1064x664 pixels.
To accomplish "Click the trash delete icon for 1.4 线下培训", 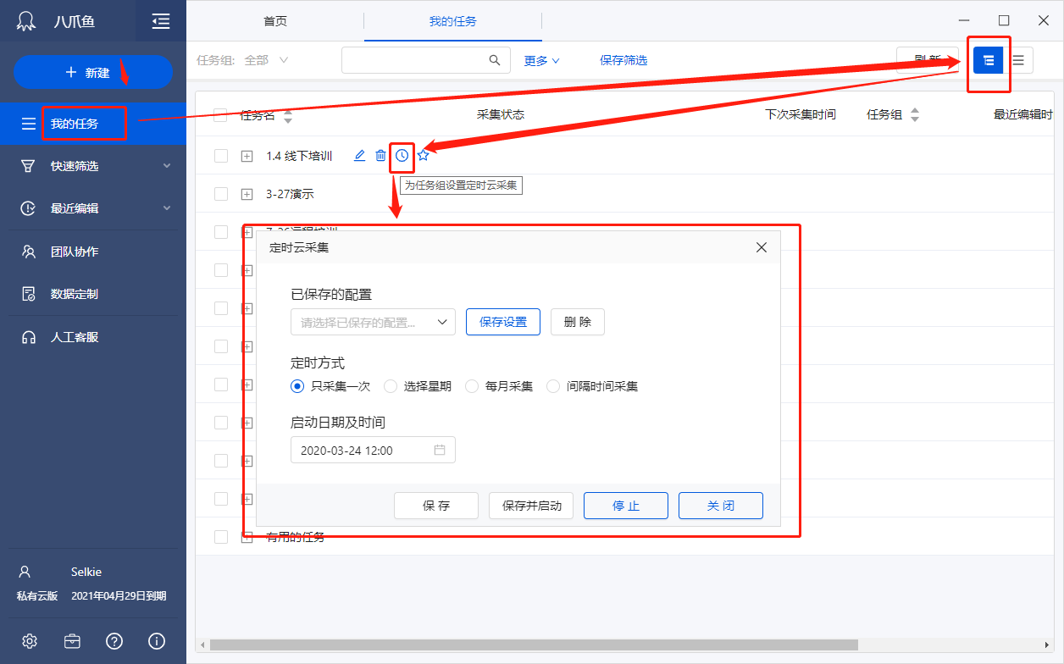I will click(380, 156).
